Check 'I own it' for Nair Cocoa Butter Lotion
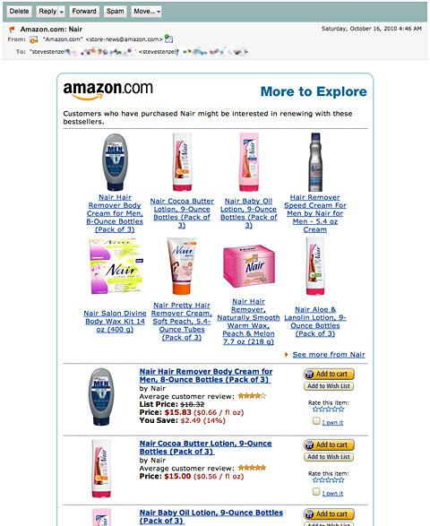This screenshot has height=526, width=430. [x=316, y=491]
